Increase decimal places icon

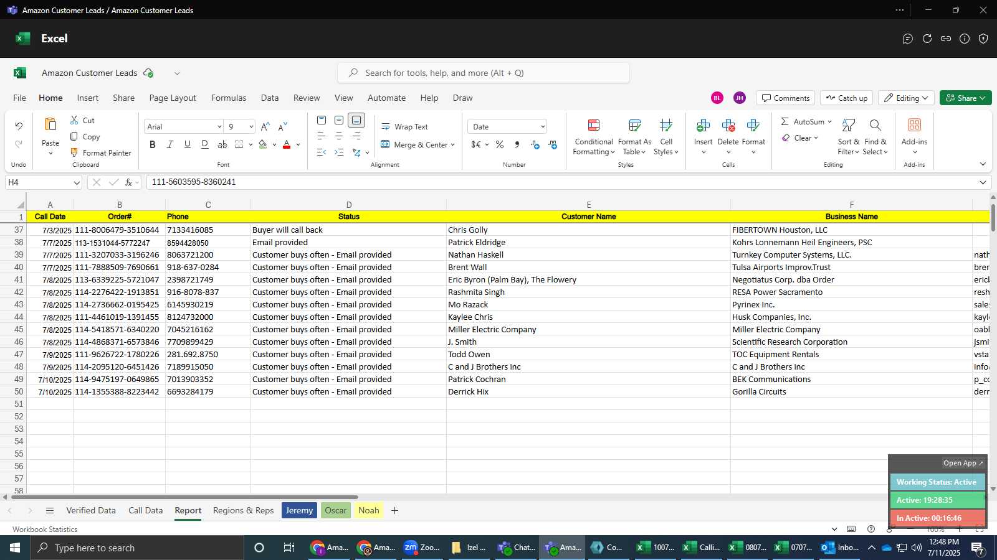(x=535, y=144)
